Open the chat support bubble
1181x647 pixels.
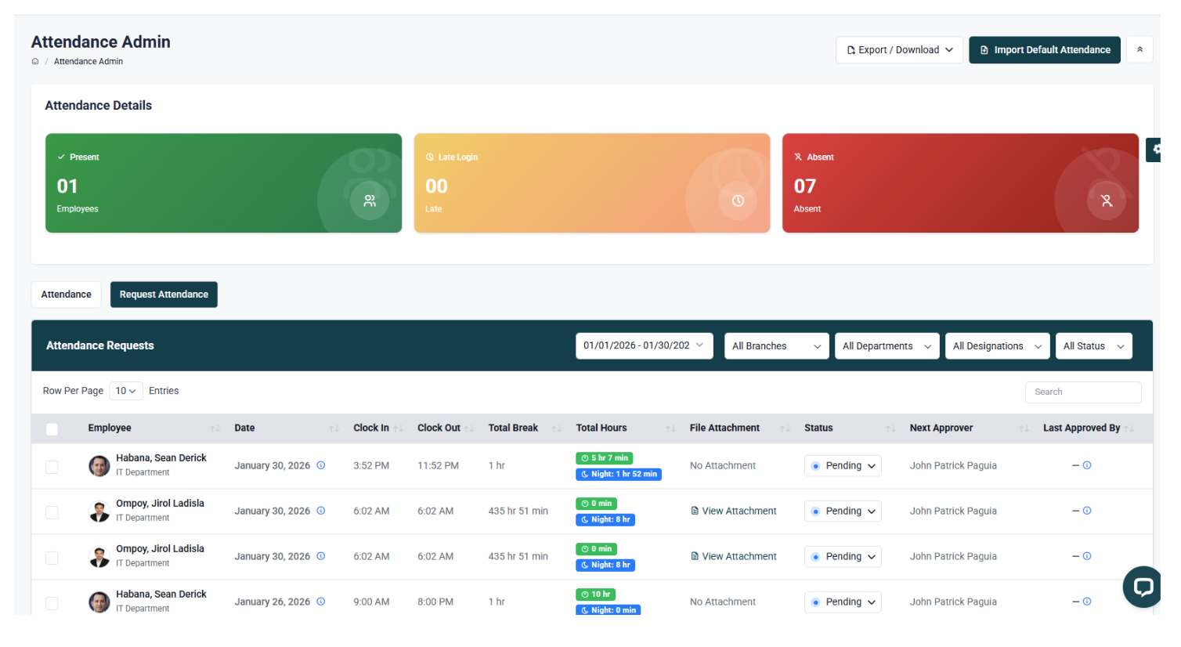tap(1142, 586)
